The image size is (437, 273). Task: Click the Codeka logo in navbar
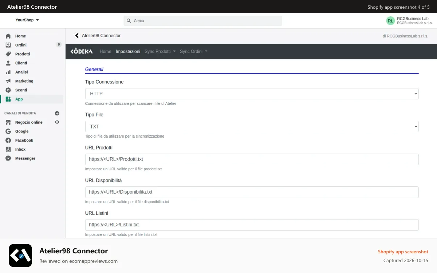(x=82, y=51)
